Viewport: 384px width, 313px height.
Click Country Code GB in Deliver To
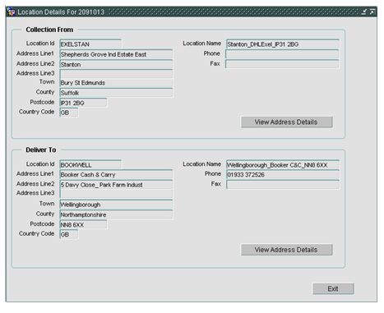pyautogui.click(x=69, y=234)
